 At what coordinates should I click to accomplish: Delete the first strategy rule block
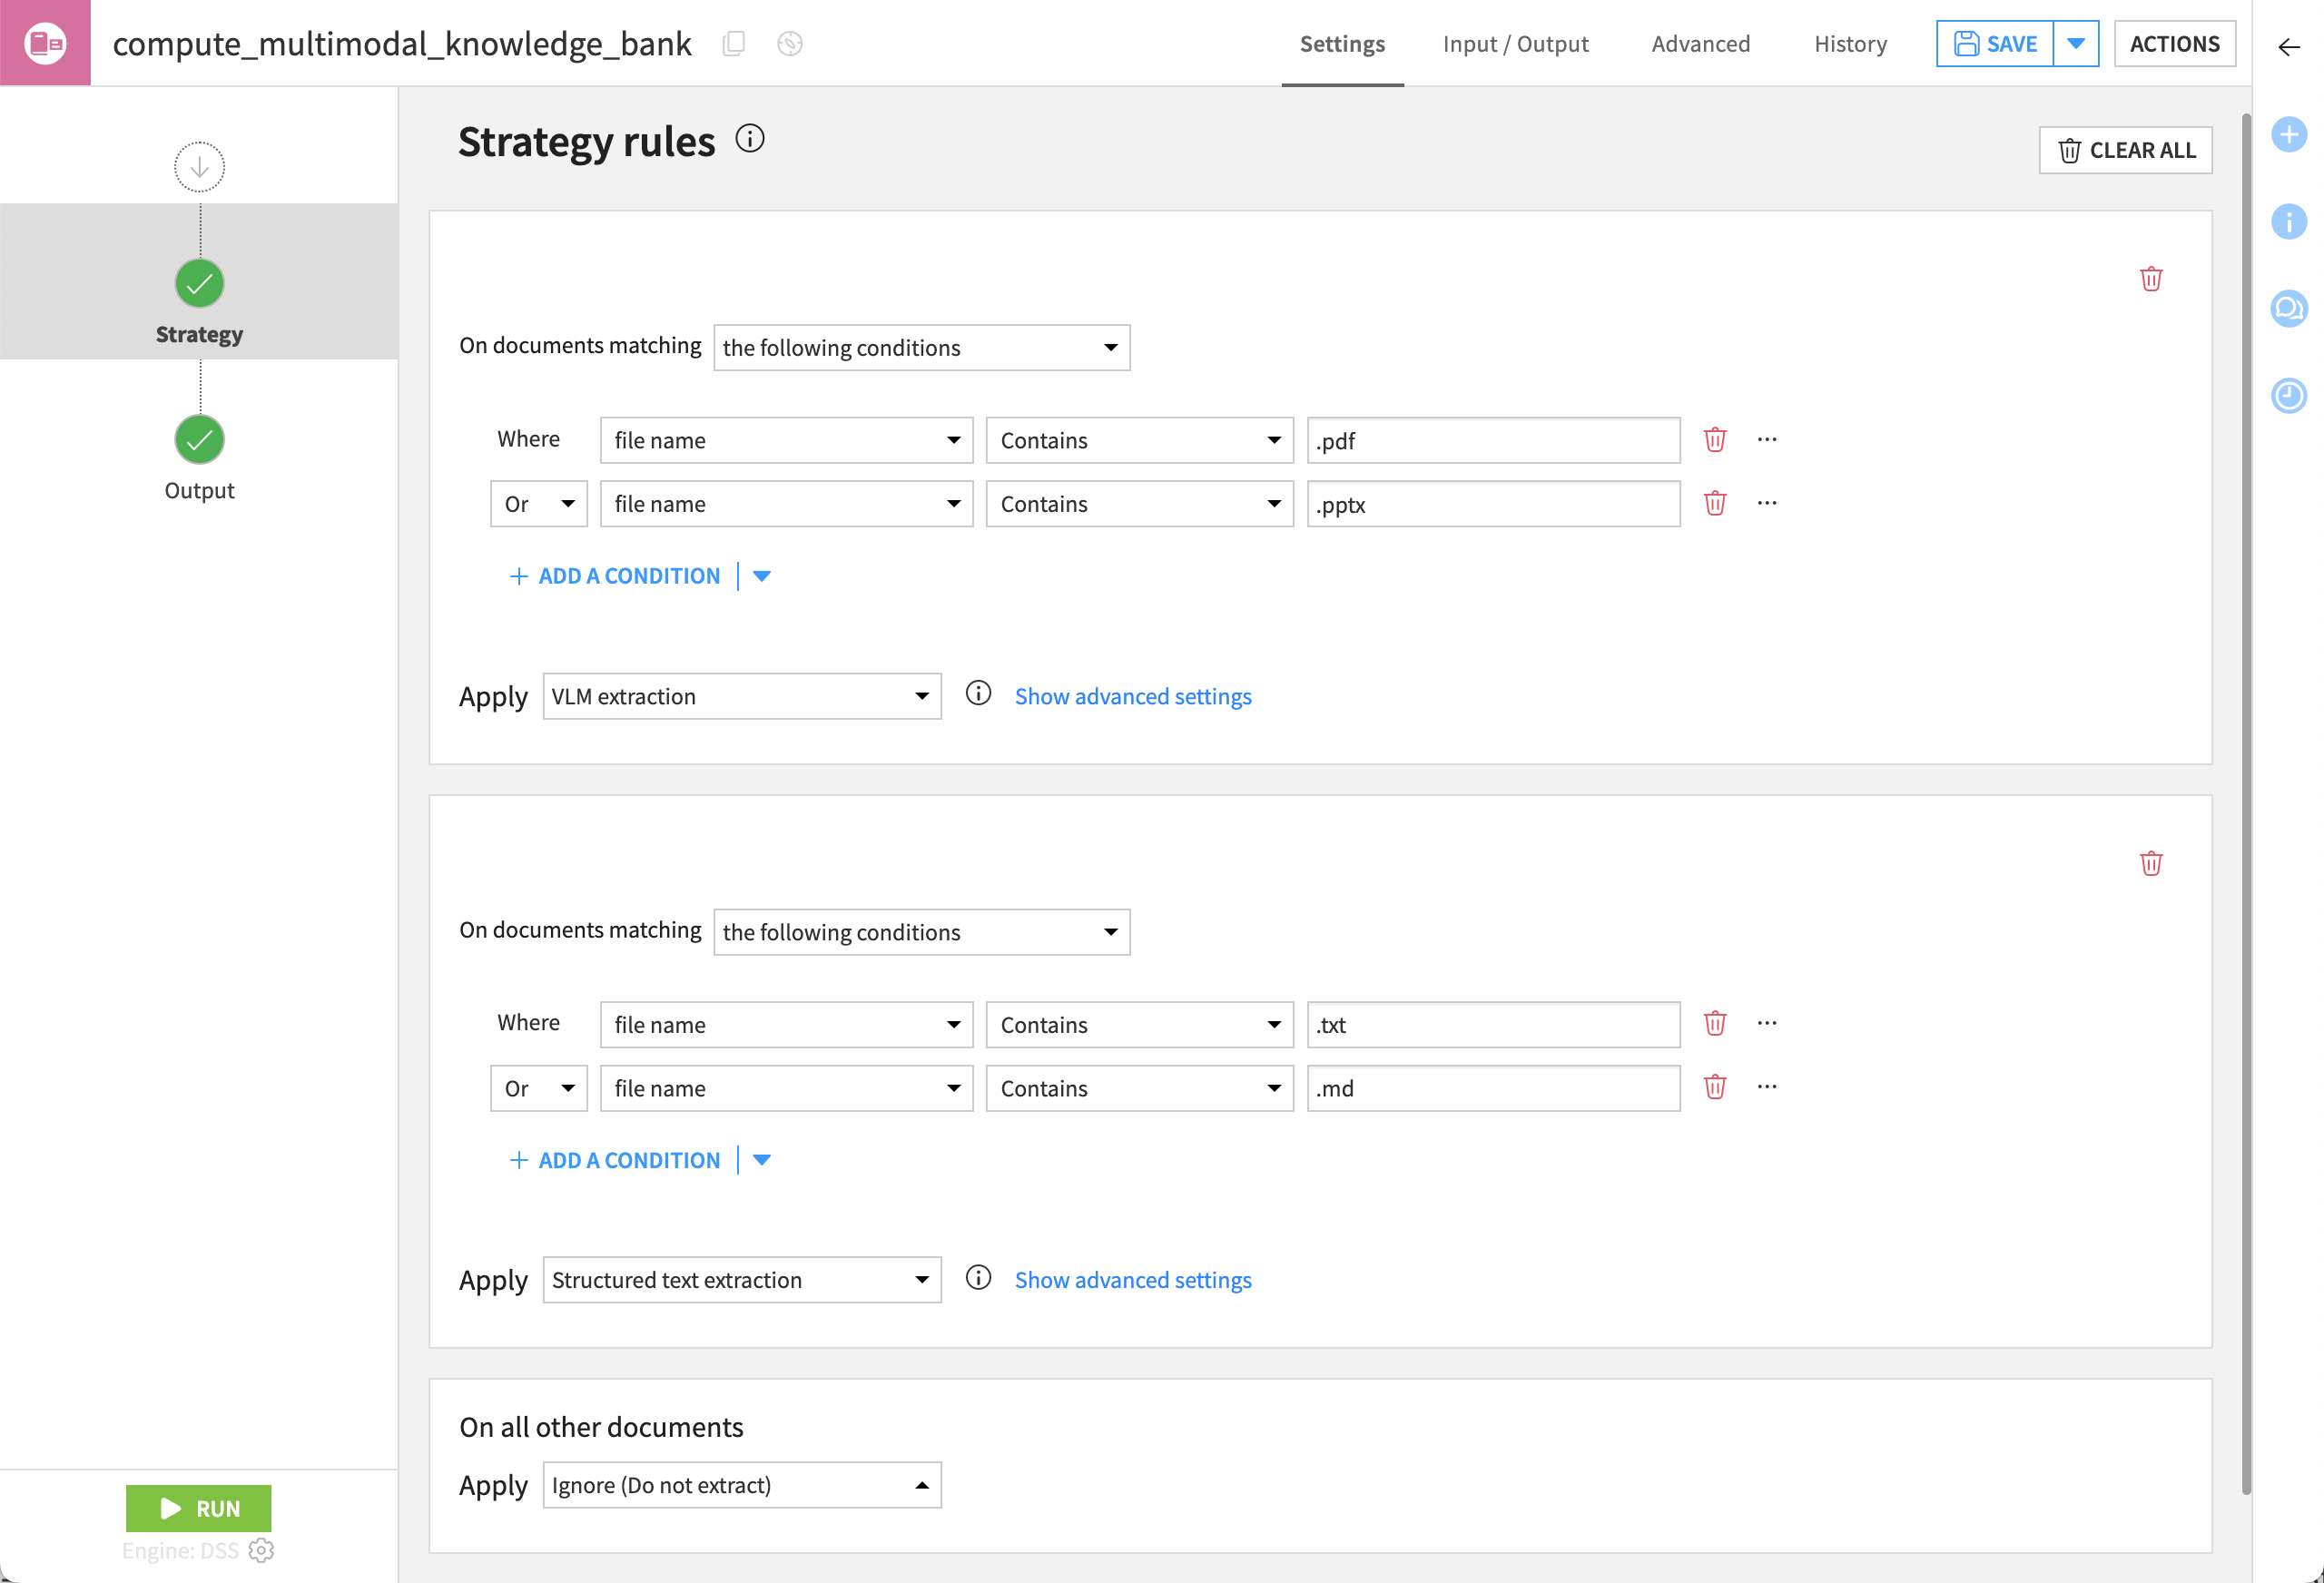tap(2151, 279)
